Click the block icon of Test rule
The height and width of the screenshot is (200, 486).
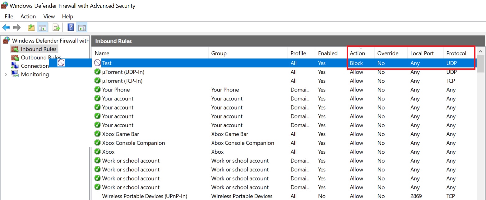tap(98, 63)
